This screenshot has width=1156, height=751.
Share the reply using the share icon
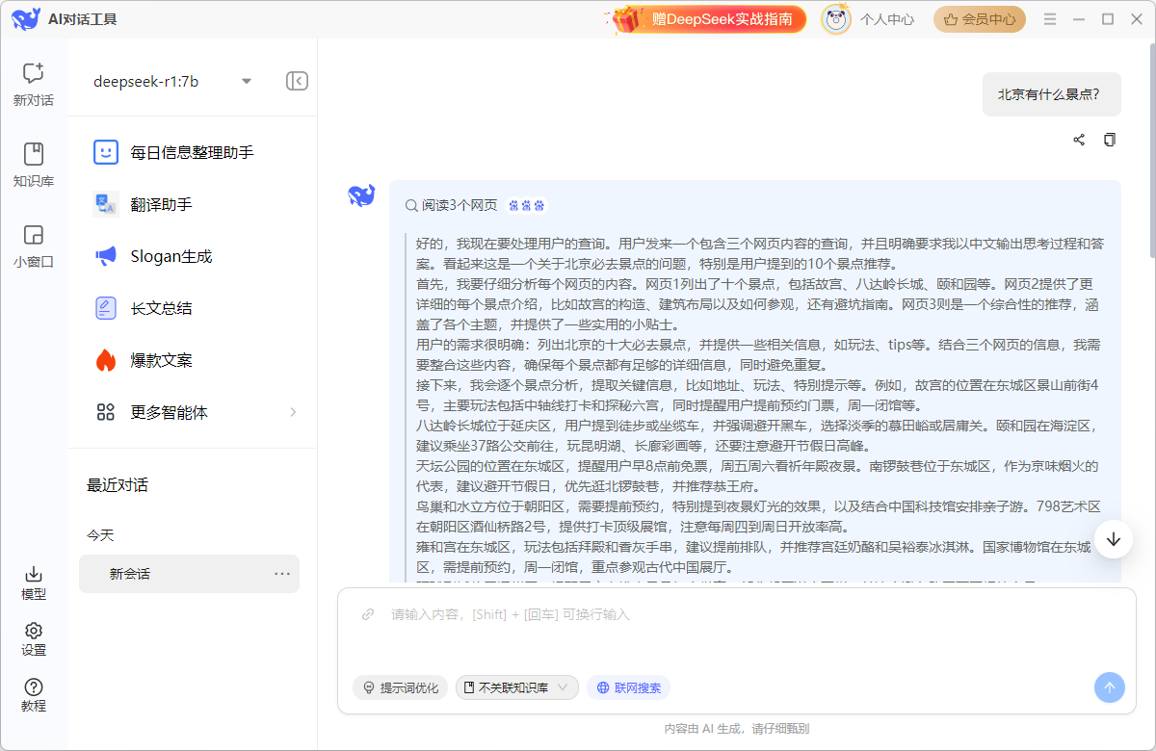[x=1078, y=140]
